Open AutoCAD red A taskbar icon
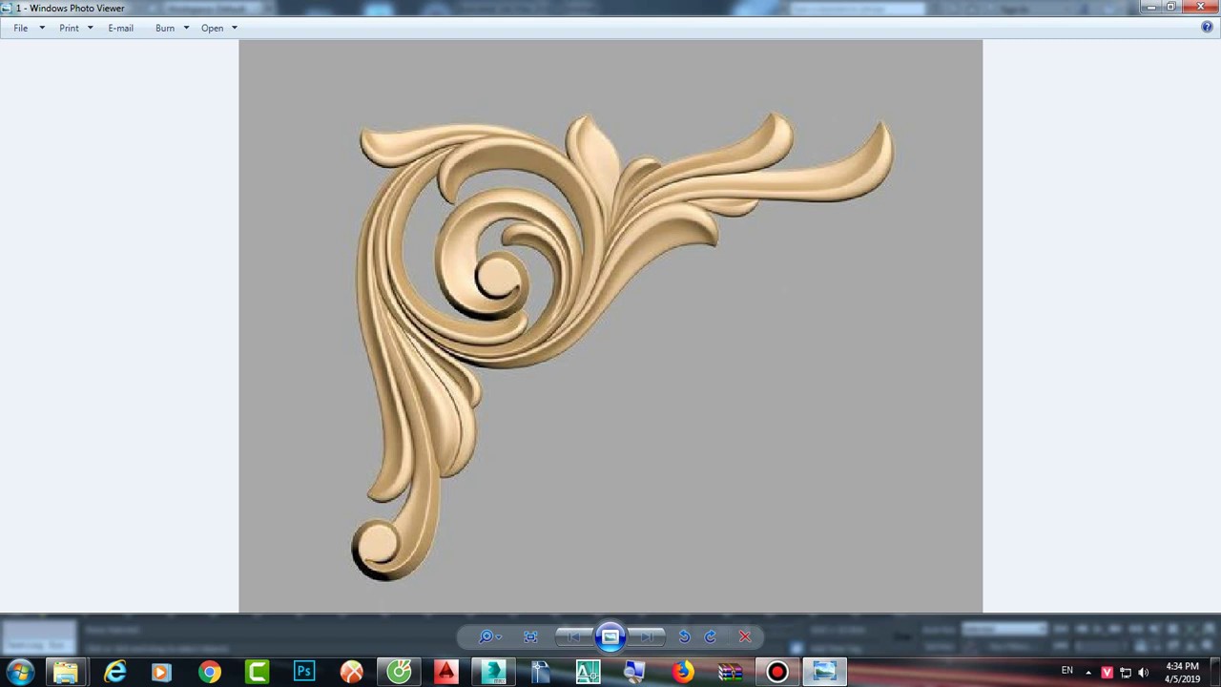Screen dimensions: 1221x687 (446, 672)
